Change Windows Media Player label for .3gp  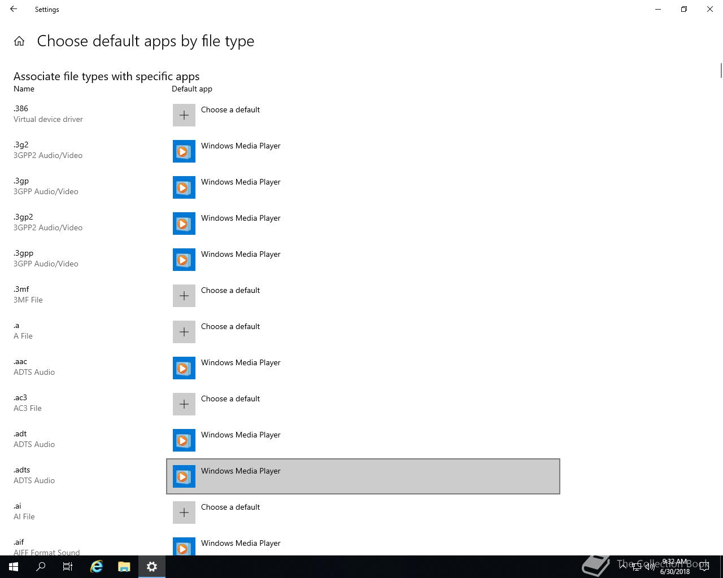click(241, 182)
